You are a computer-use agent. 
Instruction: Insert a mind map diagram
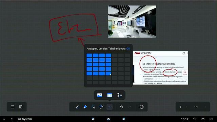coord(119,95)
